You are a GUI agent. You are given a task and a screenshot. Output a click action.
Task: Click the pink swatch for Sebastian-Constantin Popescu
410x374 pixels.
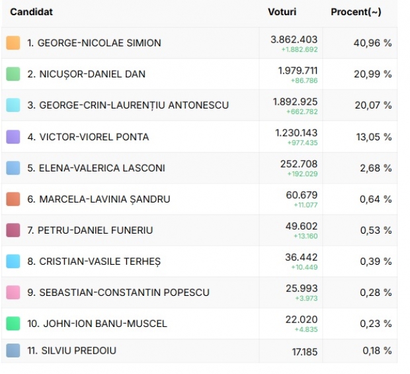pos(13,293)
